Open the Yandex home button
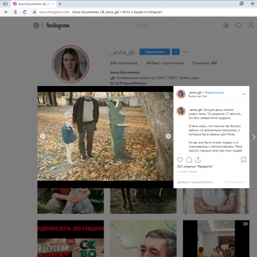 (15, 12)
